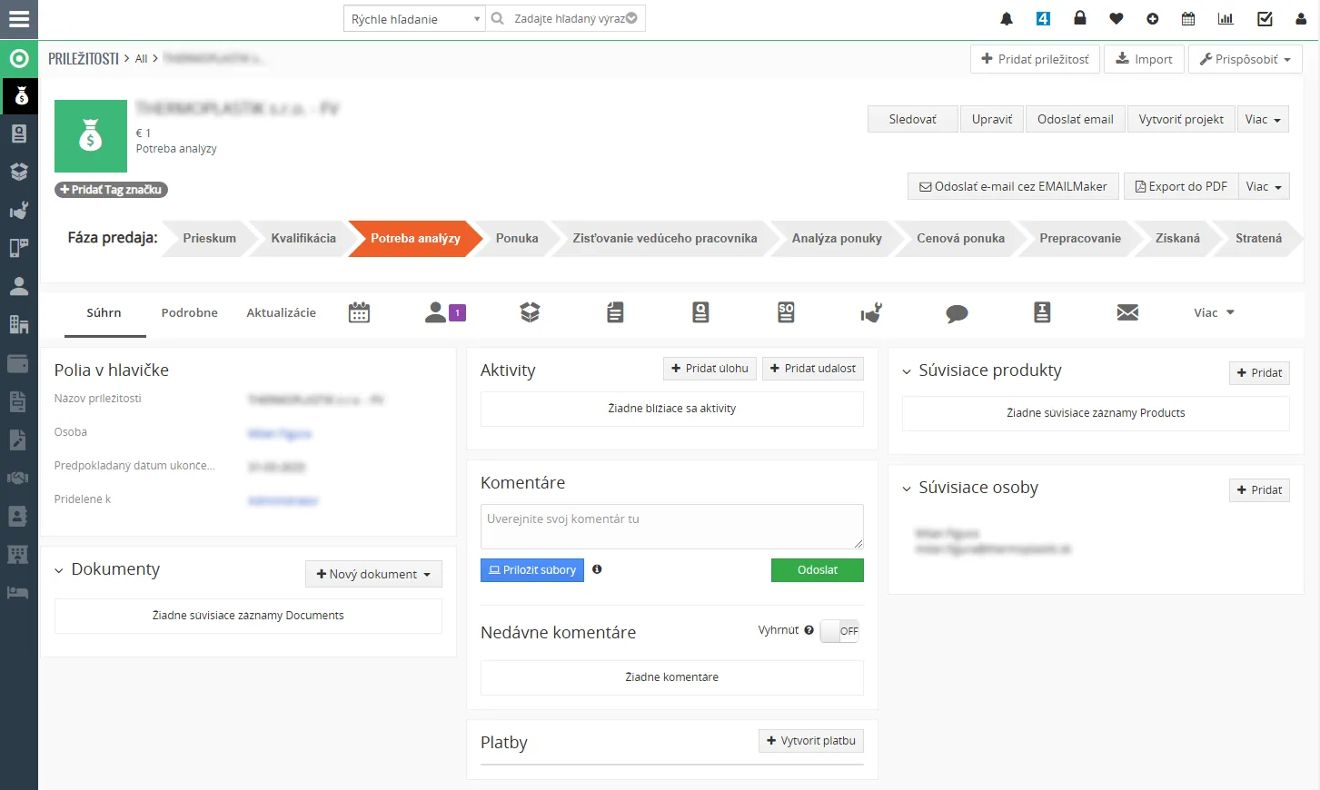Open the tasks checkbox icon in top bar
Viewport: 1320px width, 790px height.
(x=1265, y=19)
